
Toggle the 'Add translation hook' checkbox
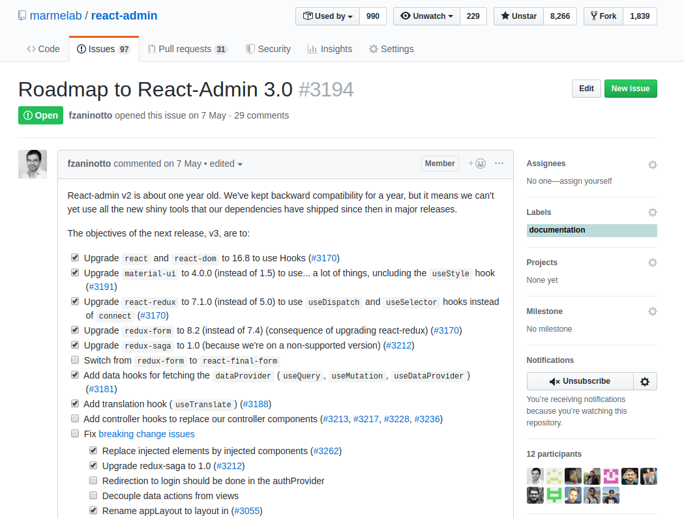[75, 404]
